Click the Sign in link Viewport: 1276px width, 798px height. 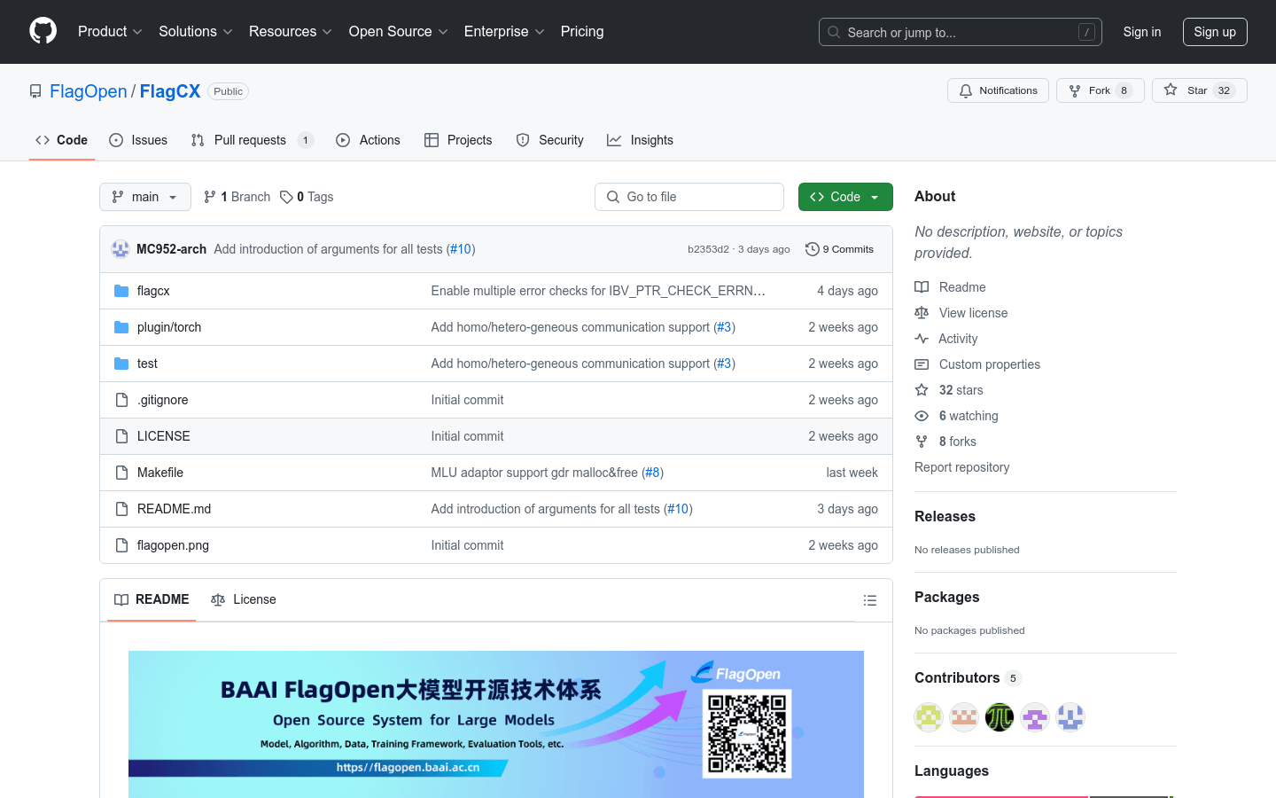click(1142, 32)
